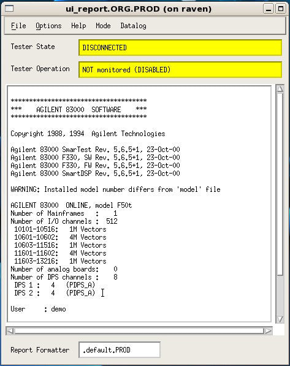Click the 'Copyright 1988, 1994 Agilent Technologies' line

(88, 134)
